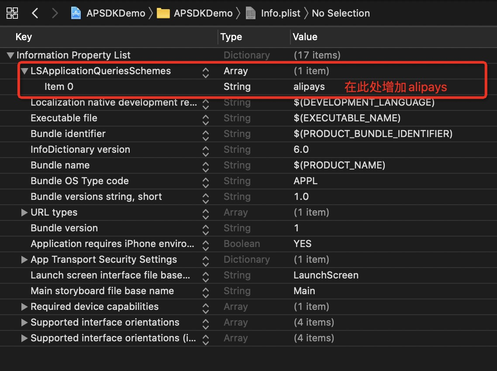The image size is (497, 371).
Task: Go forward with the right arrow
Action: pos(55,13)
